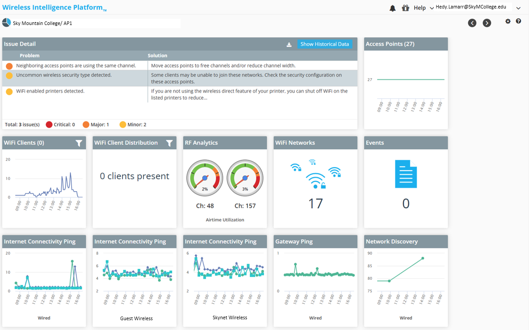Image resolution: width=529 pixels, height=330 pixels.
Task: Open settings gear icon
Action: coord(508,21)
